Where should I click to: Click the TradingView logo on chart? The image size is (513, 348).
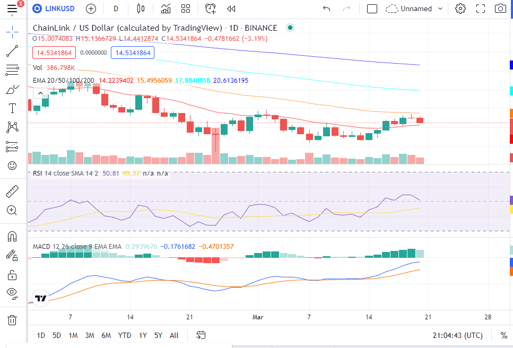[x=40, y=298]
